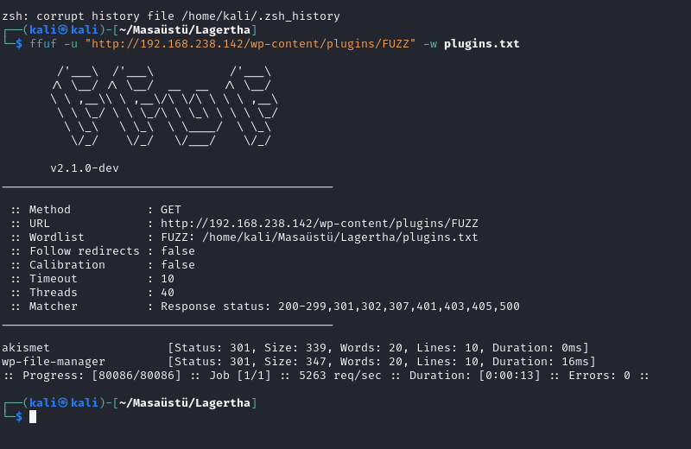Click the terminal cursor block
The width and height of the screenshot is (691, 449).
tap(33, 417)
